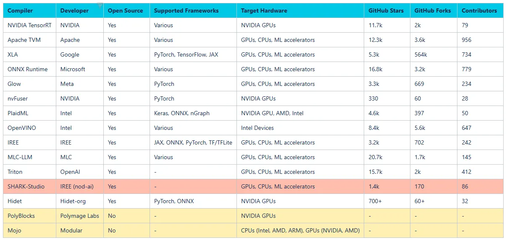Click the No open source cell for Mojo
The image size is (507, 240).
click(127, 230)
